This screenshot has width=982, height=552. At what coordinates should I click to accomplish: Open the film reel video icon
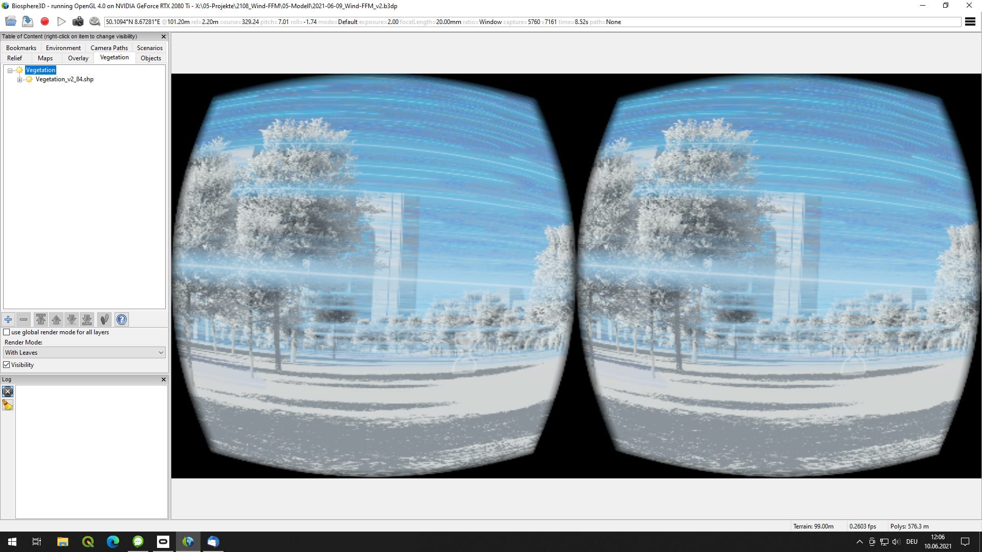pos(95,21)
